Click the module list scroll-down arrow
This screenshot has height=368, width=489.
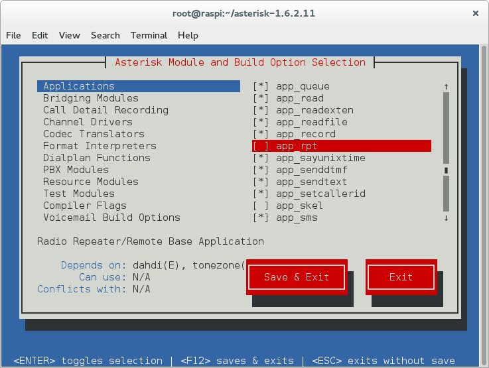447,218
